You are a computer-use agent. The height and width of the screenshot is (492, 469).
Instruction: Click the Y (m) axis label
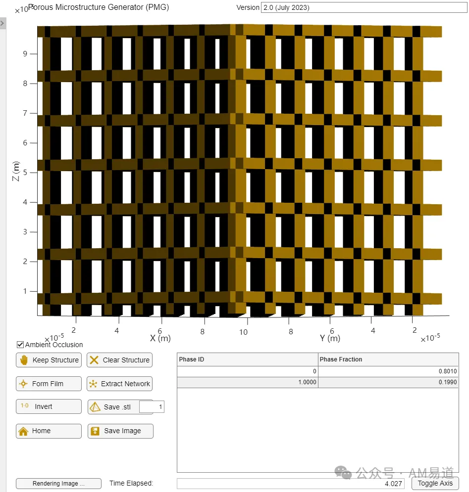330,338
